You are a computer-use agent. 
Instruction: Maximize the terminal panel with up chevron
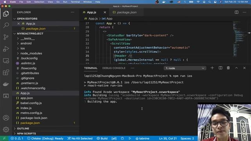pos(236,68)
